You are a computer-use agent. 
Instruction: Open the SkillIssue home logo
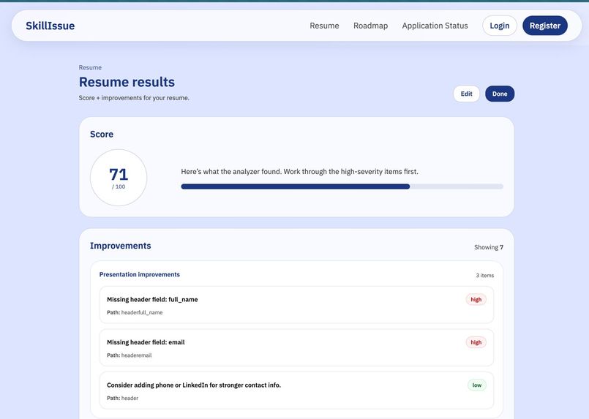(x=50, y=26)
